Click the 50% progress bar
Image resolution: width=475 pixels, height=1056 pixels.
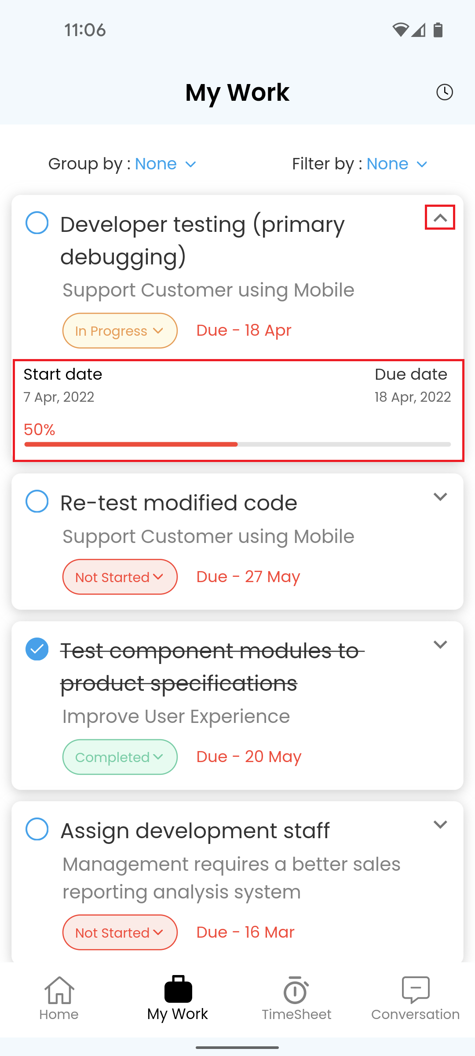(x=237, y=444)
